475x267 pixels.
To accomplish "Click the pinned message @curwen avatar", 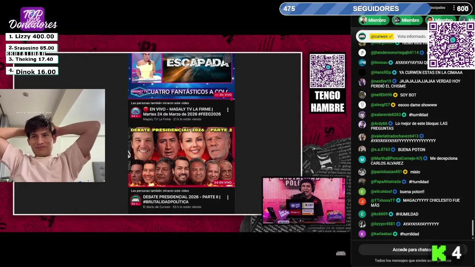I will [362, 36].
